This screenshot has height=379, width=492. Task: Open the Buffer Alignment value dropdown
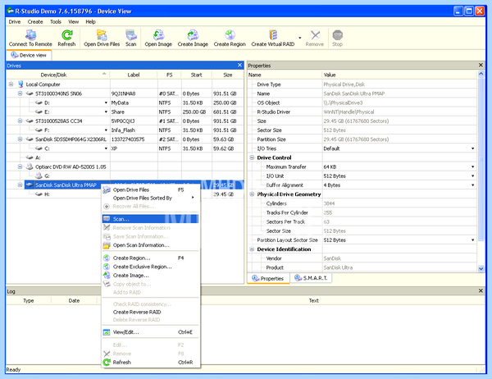[x=472, y=185]
